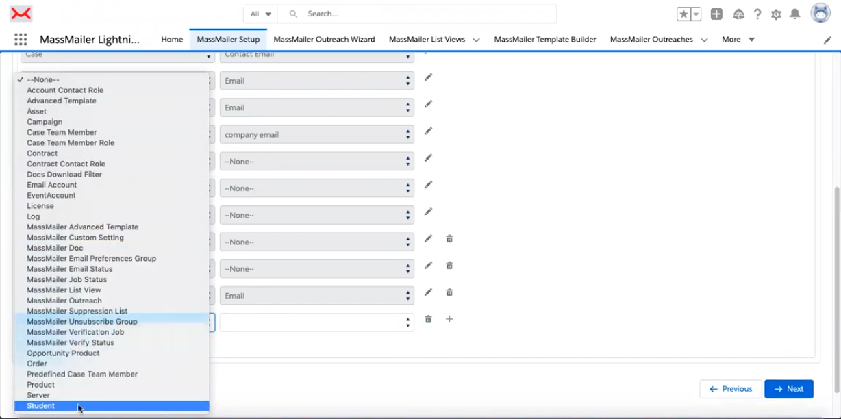Open the Notifications bell
The height and width of the screenshot is (419, 841).
795,14
